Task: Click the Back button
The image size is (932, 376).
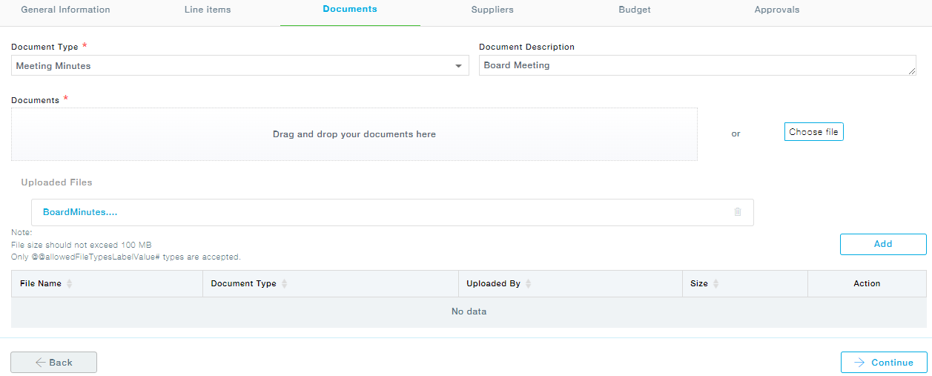Action: [53, 362]
